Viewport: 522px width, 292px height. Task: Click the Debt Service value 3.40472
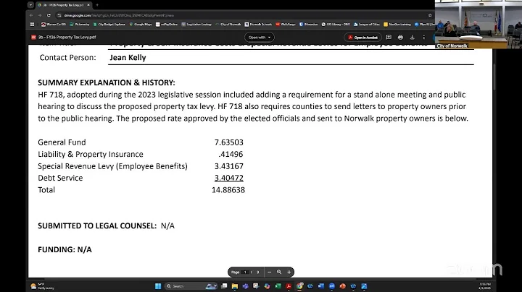tap(228, 179)
